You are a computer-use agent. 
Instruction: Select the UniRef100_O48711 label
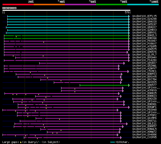coord(144,121)
